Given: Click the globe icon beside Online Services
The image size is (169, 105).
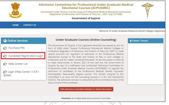Looking at the screenshot, I should [5, 41].
